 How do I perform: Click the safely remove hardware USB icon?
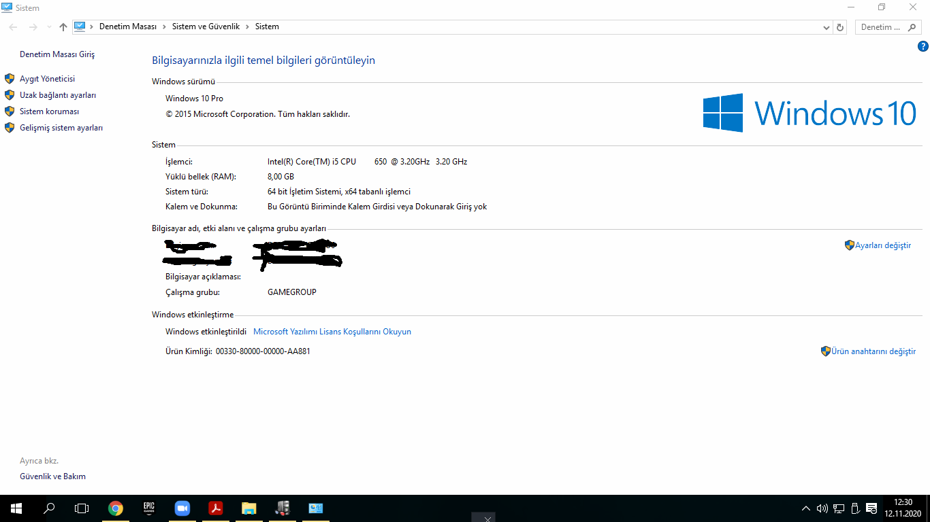pyautogui.click(x=855, y=508)
